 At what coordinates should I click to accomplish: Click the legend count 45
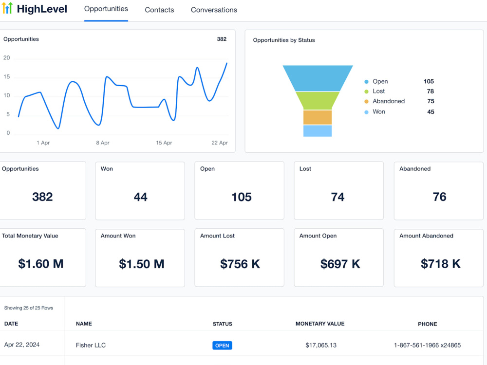(x=431, y=112)
